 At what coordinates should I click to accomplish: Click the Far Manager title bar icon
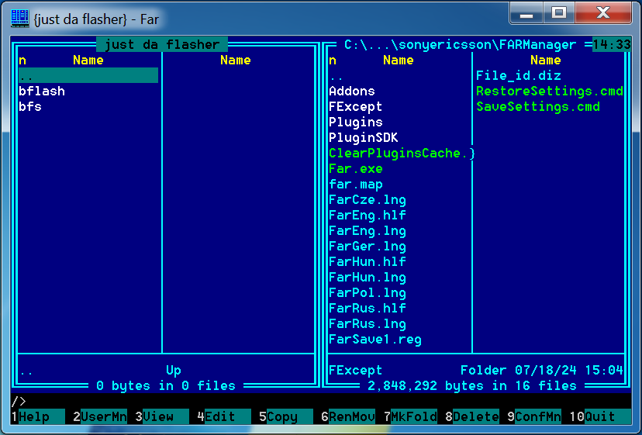pyautogui.click(x=19, y=19)
